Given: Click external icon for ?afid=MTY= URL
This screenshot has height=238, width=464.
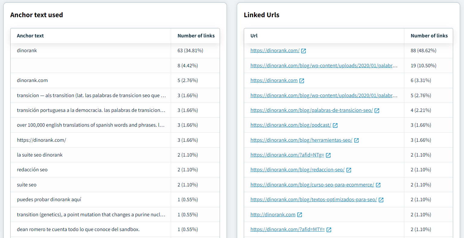Looking at the screenshot, I should click(329, 230).
